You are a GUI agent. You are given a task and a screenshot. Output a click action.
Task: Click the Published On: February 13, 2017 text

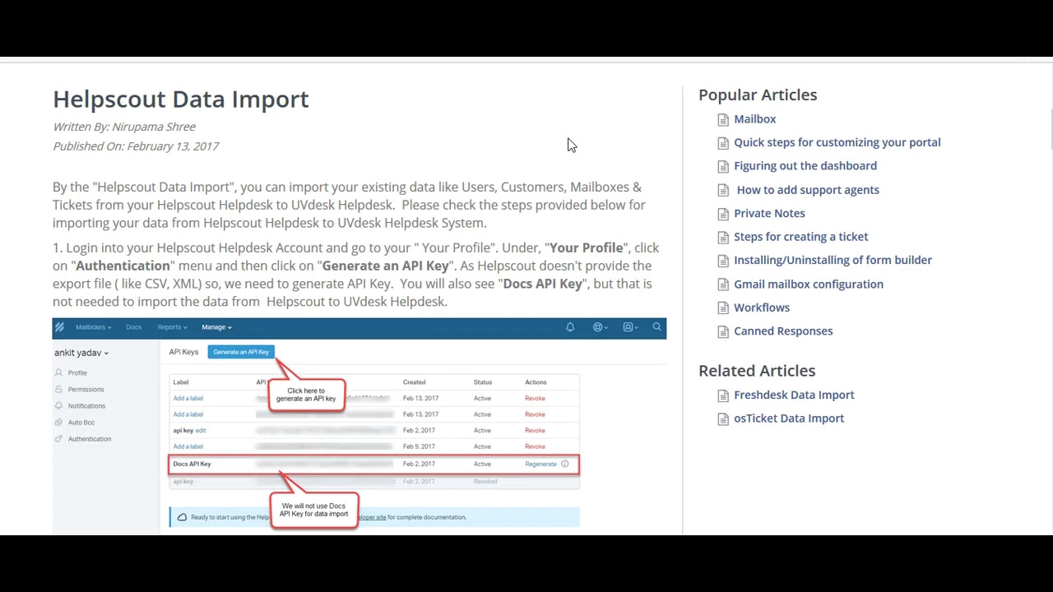click(136, 146)
